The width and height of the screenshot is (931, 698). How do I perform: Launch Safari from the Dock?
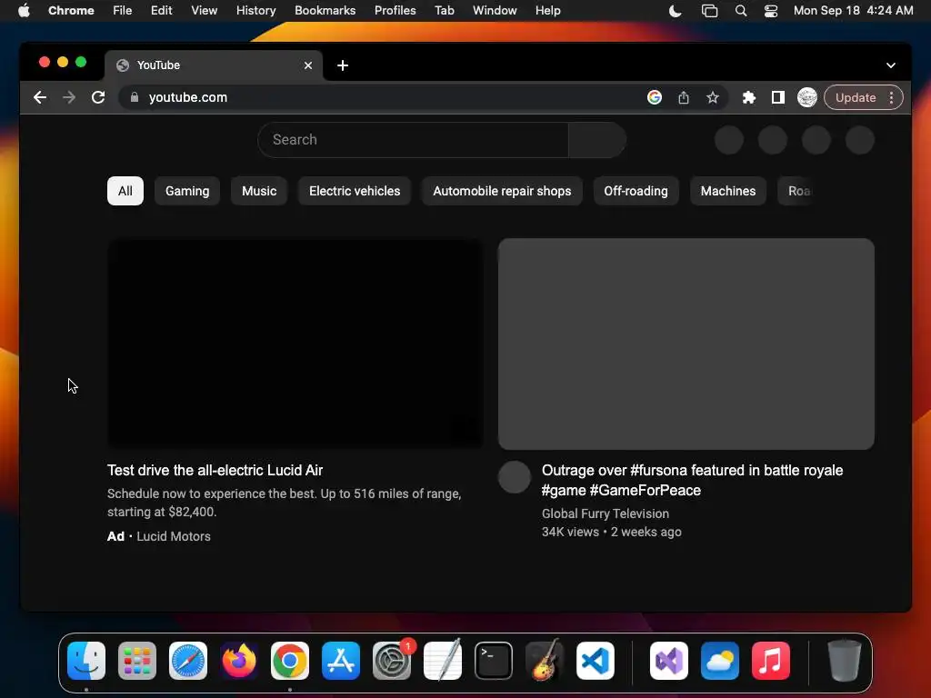[x=188, y=661]
